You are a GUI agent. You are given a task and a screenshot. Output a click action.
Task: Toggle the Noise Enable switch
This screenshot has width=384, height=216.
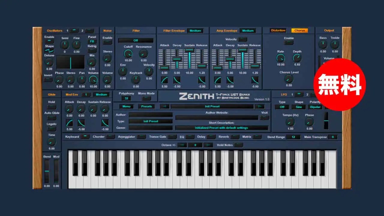pyautogui.click(x=107, y=43)
